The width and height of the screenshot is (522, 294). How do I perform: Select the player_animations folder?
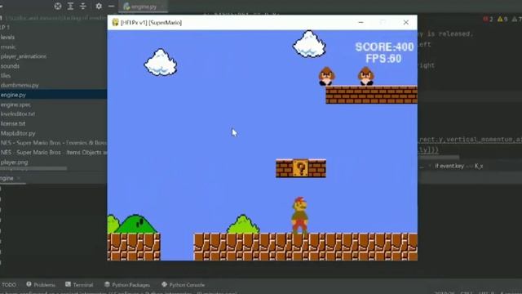(x=24, y=56)
